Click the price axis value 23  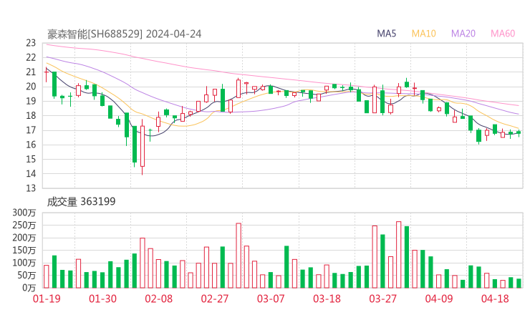[x=31, y=43]
